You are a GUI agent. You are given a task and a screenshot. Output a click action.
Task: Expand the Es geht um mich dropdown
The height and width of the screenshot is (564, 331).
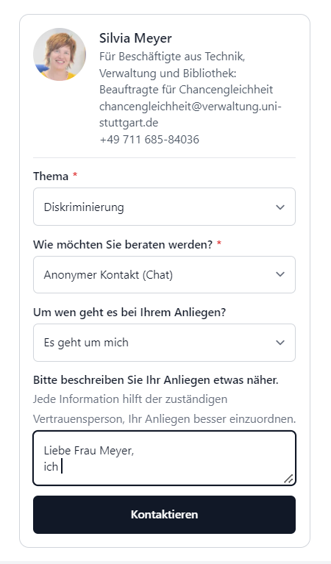165,343
